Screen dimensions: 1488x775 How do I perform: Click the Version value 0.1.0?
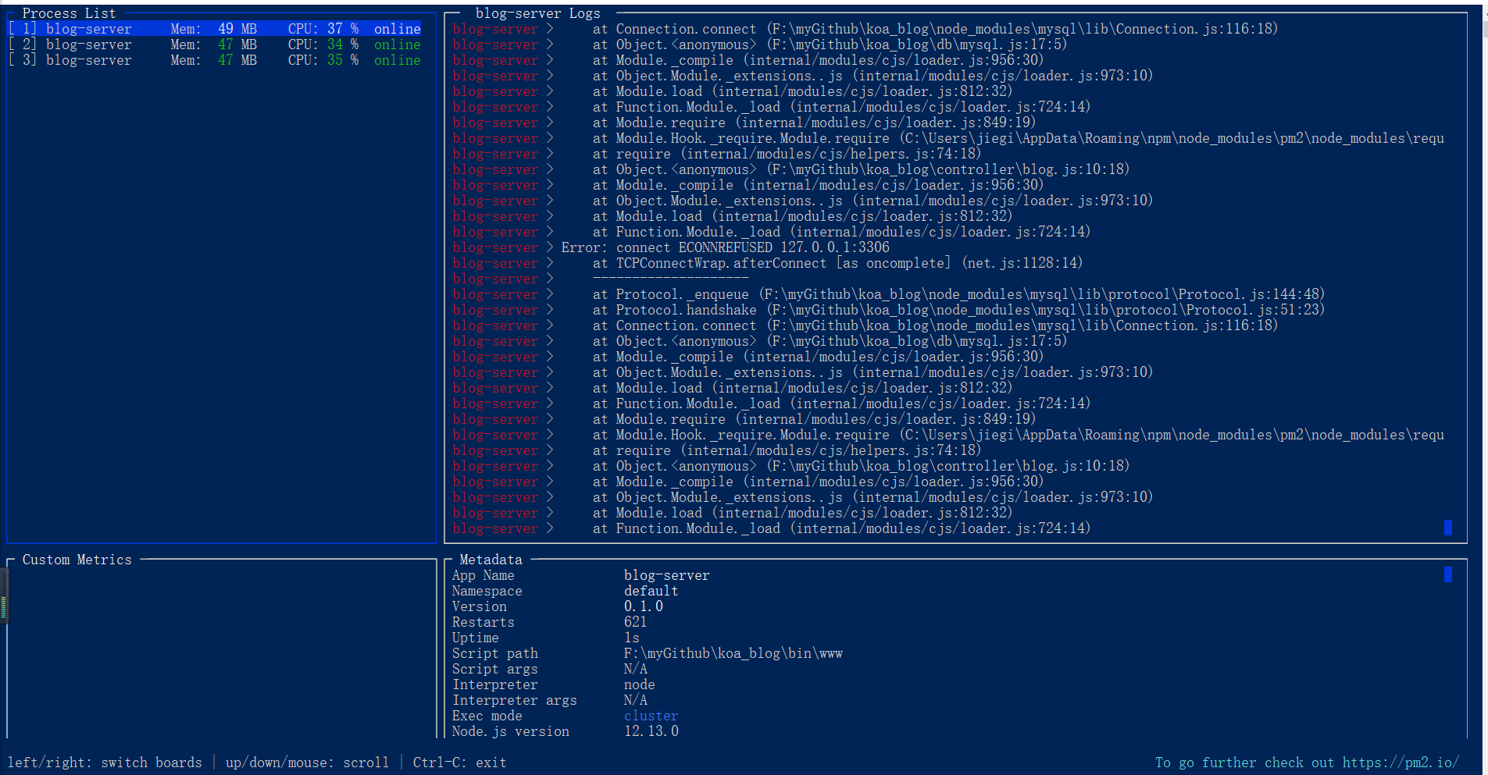coord(643,606)
